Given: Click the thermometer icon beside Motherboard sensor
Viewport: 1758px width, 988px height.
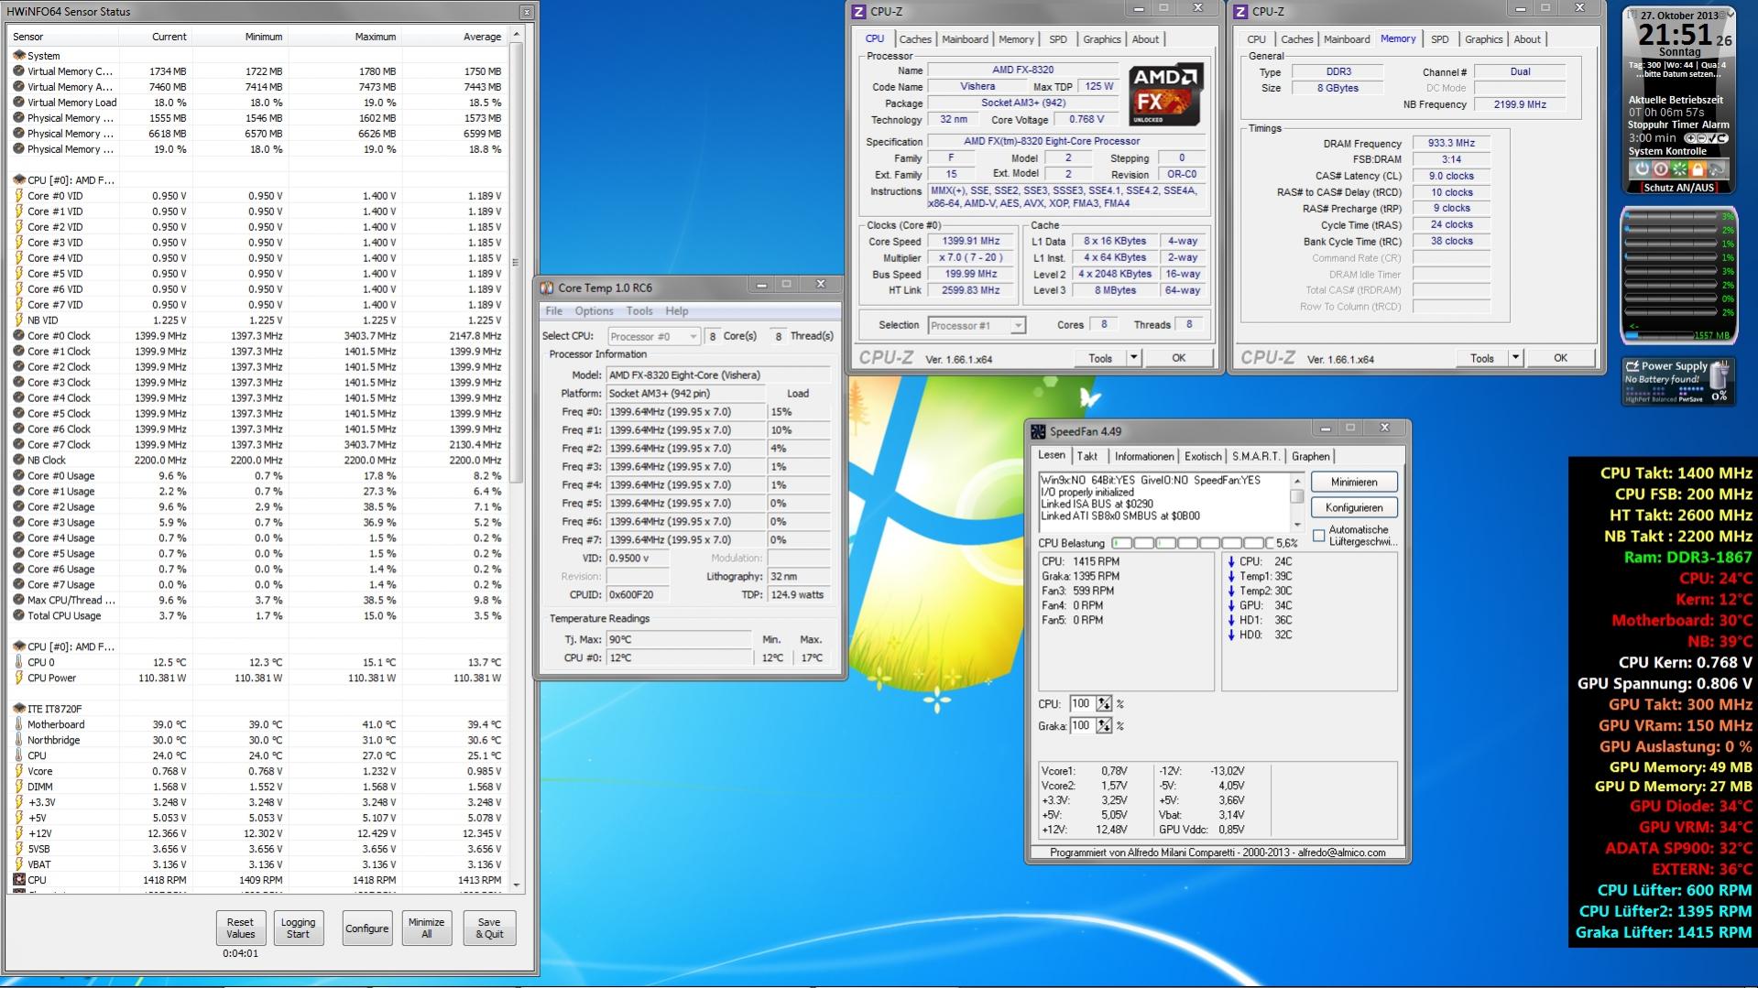Looking at the screenshot, I should coord(18,724).
